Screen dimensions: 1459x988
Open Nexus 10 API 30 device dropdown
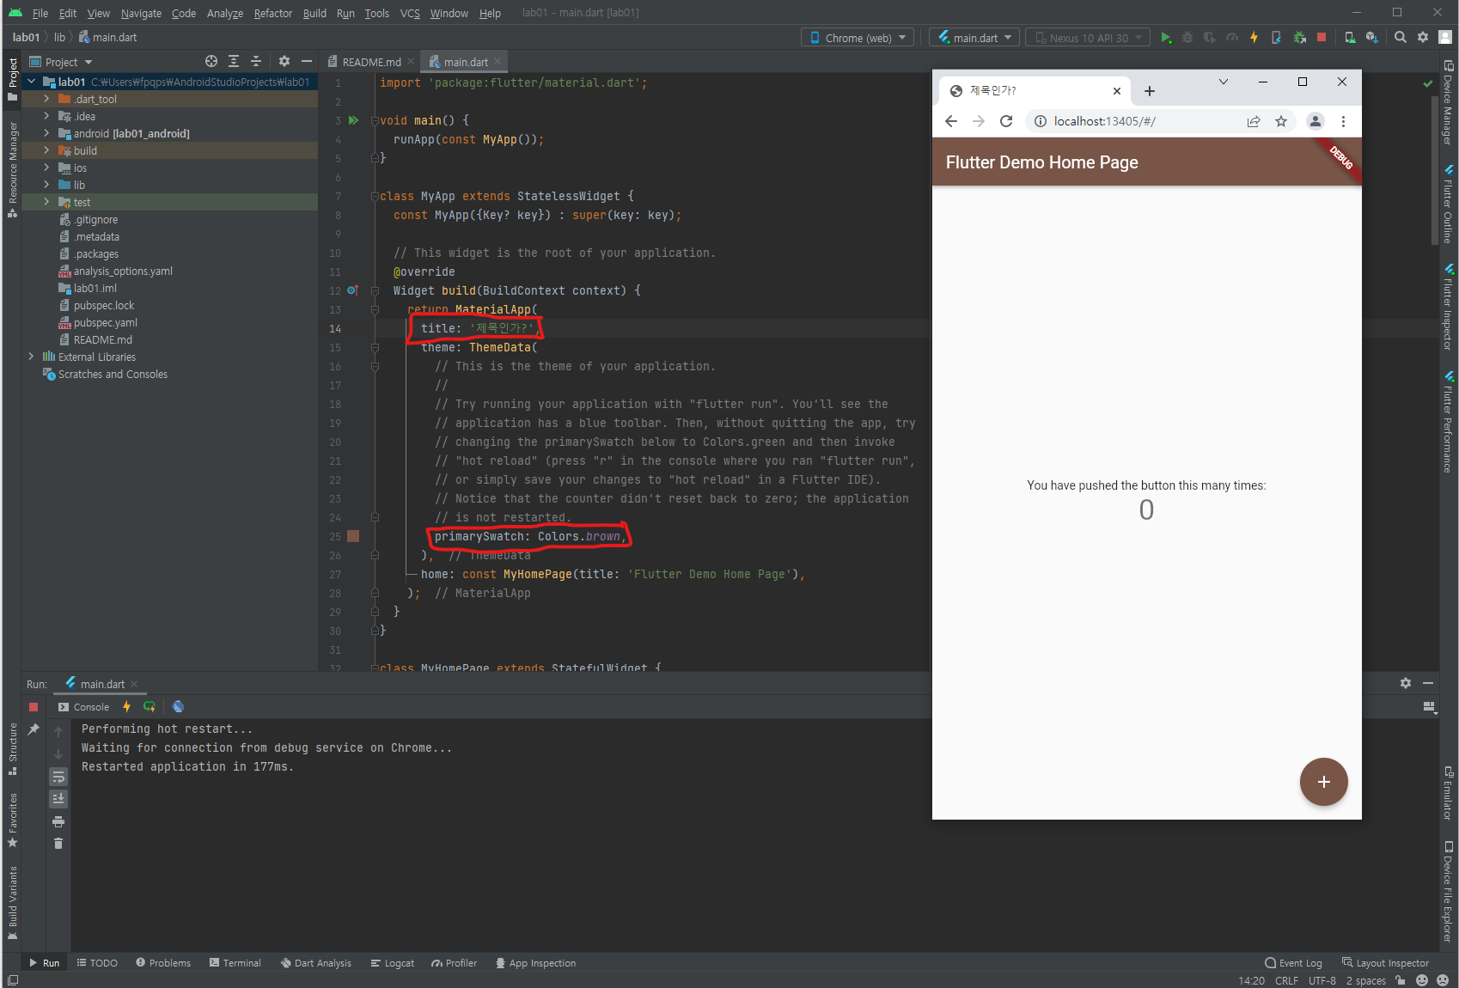pos(1088,38)
